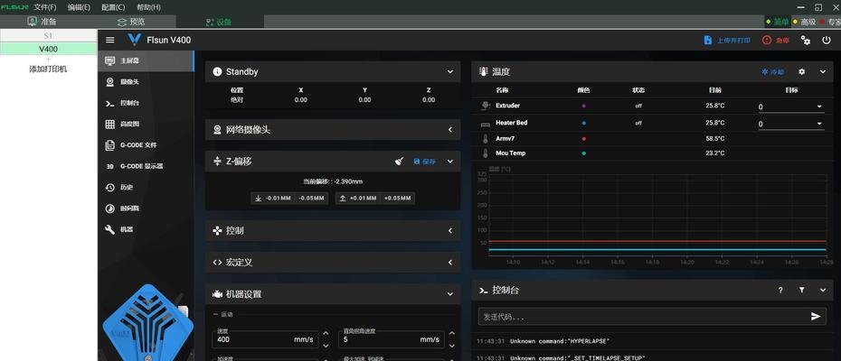Open interface settings gears icon
Viewport: 841px width, 361px height.
[806, 41]
